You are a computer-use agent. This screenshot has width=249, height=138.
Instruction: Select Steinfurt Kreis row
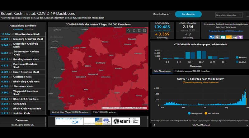22,113
